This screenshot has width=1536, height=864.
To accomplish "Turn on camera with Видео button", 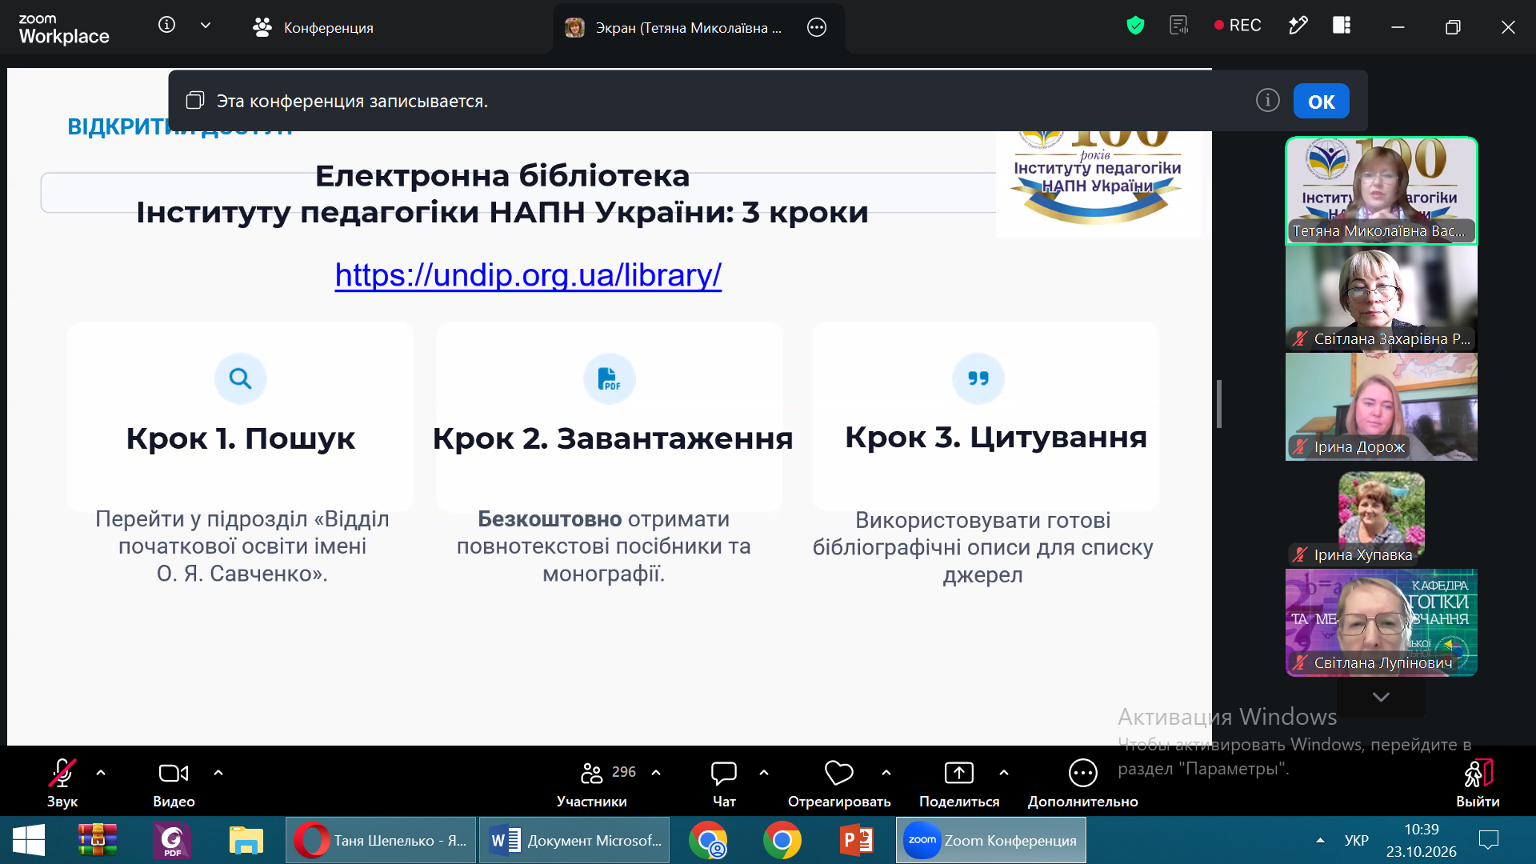I will [174, 783].
